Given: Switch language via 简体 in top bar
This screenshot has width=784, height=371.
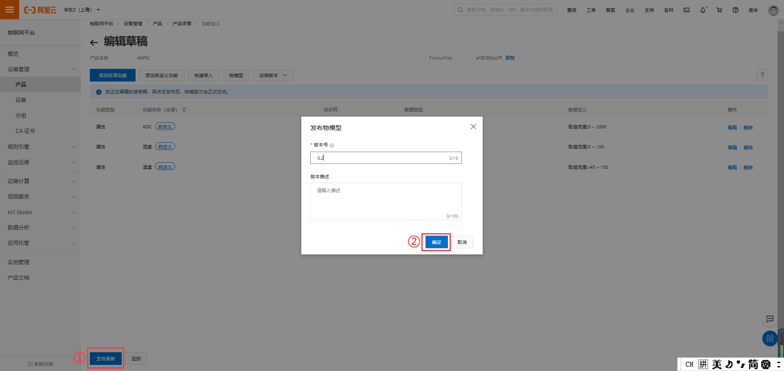Looking at the screenshot, I should tap(753, 10).
